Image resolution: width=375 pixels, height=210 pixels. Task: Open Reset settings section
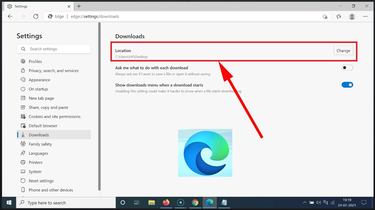pyautogui.click(x=54, y=181)
